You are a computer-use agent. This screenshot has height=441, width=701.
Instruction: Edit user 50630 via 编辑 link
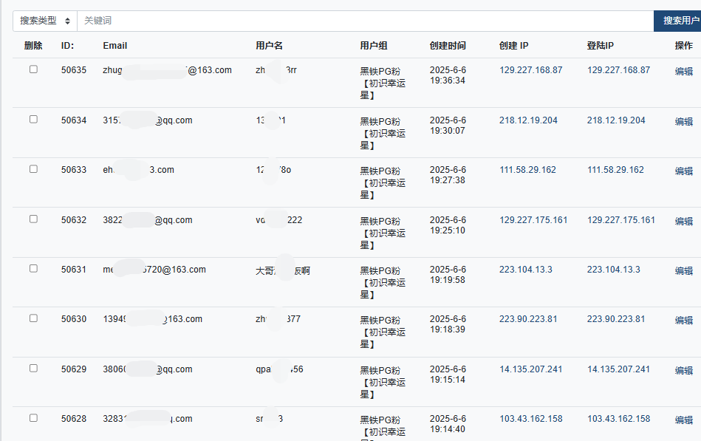click(683, 321)
